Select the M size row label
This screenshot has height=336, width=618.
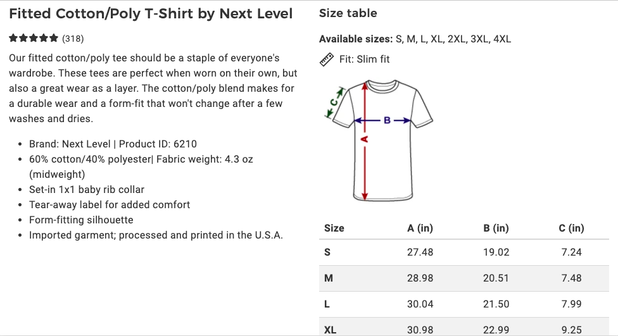point(329,278)
